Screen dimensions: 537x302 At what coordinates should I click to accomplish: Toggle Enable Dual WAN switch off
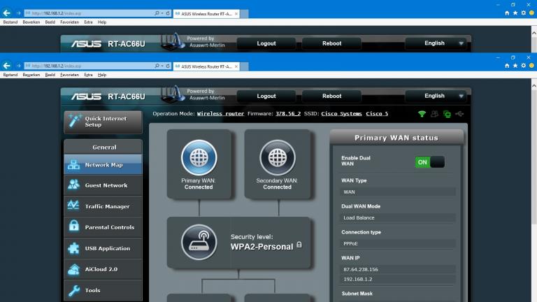(430, 162)
